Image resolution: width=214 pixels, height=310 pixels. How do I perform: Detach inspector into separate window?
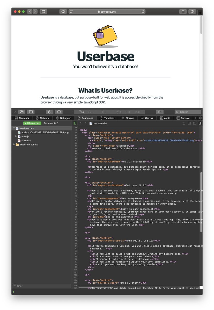coord(22,112)
